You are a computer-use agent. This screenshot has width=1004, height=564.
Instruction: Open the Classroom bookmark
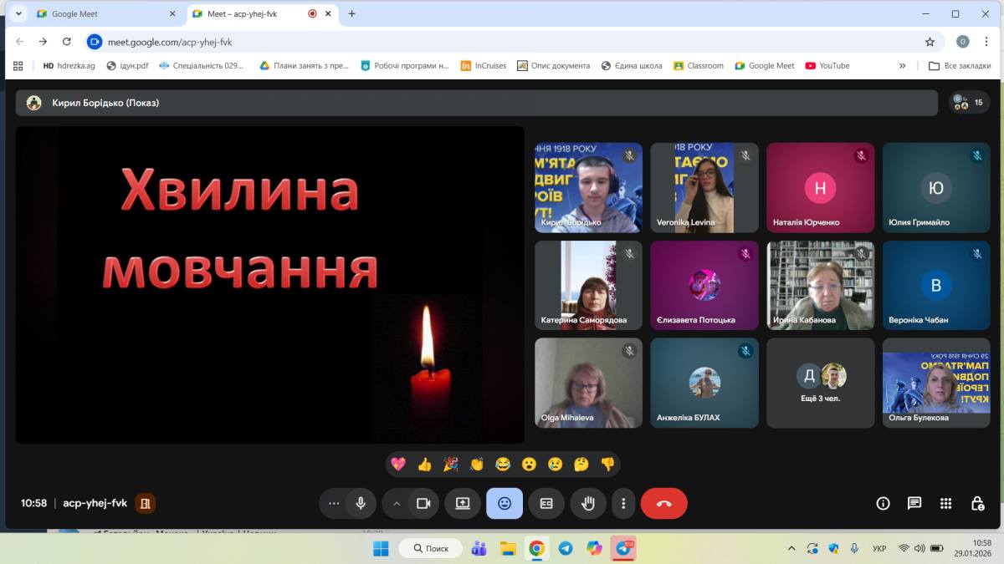pos(699,65)
